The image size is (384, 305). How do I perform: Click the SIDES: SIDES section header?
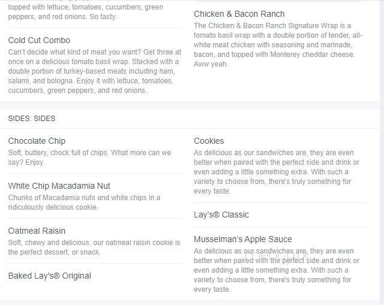[x=32, y=119]
